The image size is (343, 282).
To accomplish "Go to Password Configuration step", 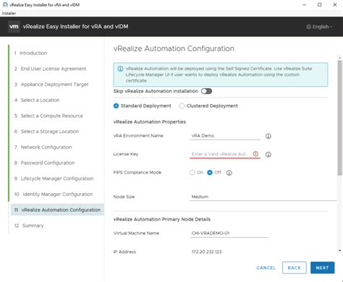I will 48,163.
